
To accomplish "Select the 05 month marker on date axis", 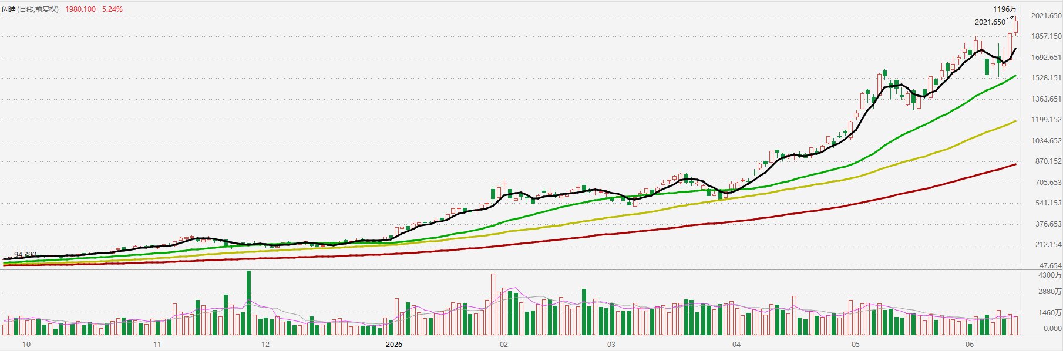I will [856, 344].
